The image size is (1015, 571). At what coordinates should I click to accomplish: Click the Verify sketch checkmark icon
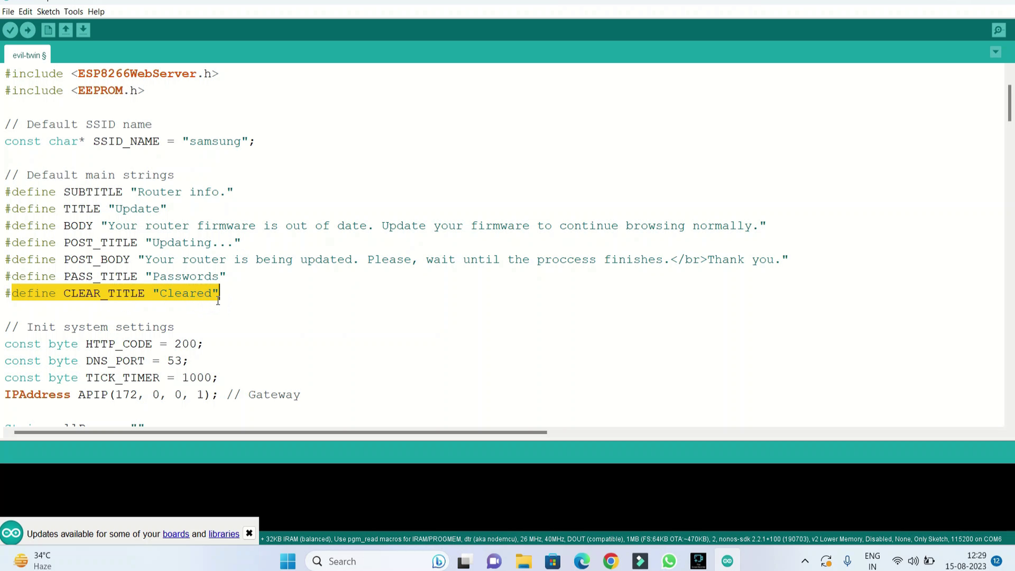10,30
